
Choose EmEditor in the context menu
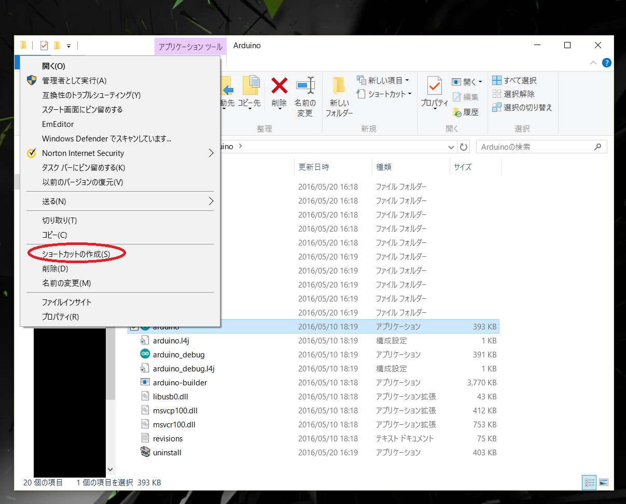[x=120, y=124]
